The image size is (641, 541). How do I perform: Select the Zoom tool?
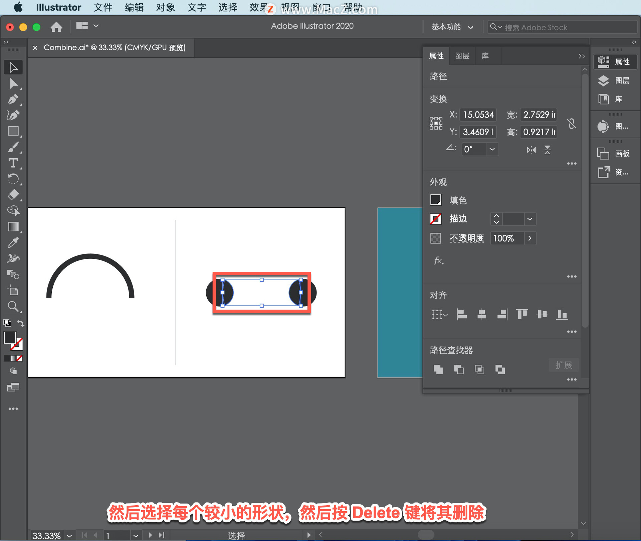13,306
